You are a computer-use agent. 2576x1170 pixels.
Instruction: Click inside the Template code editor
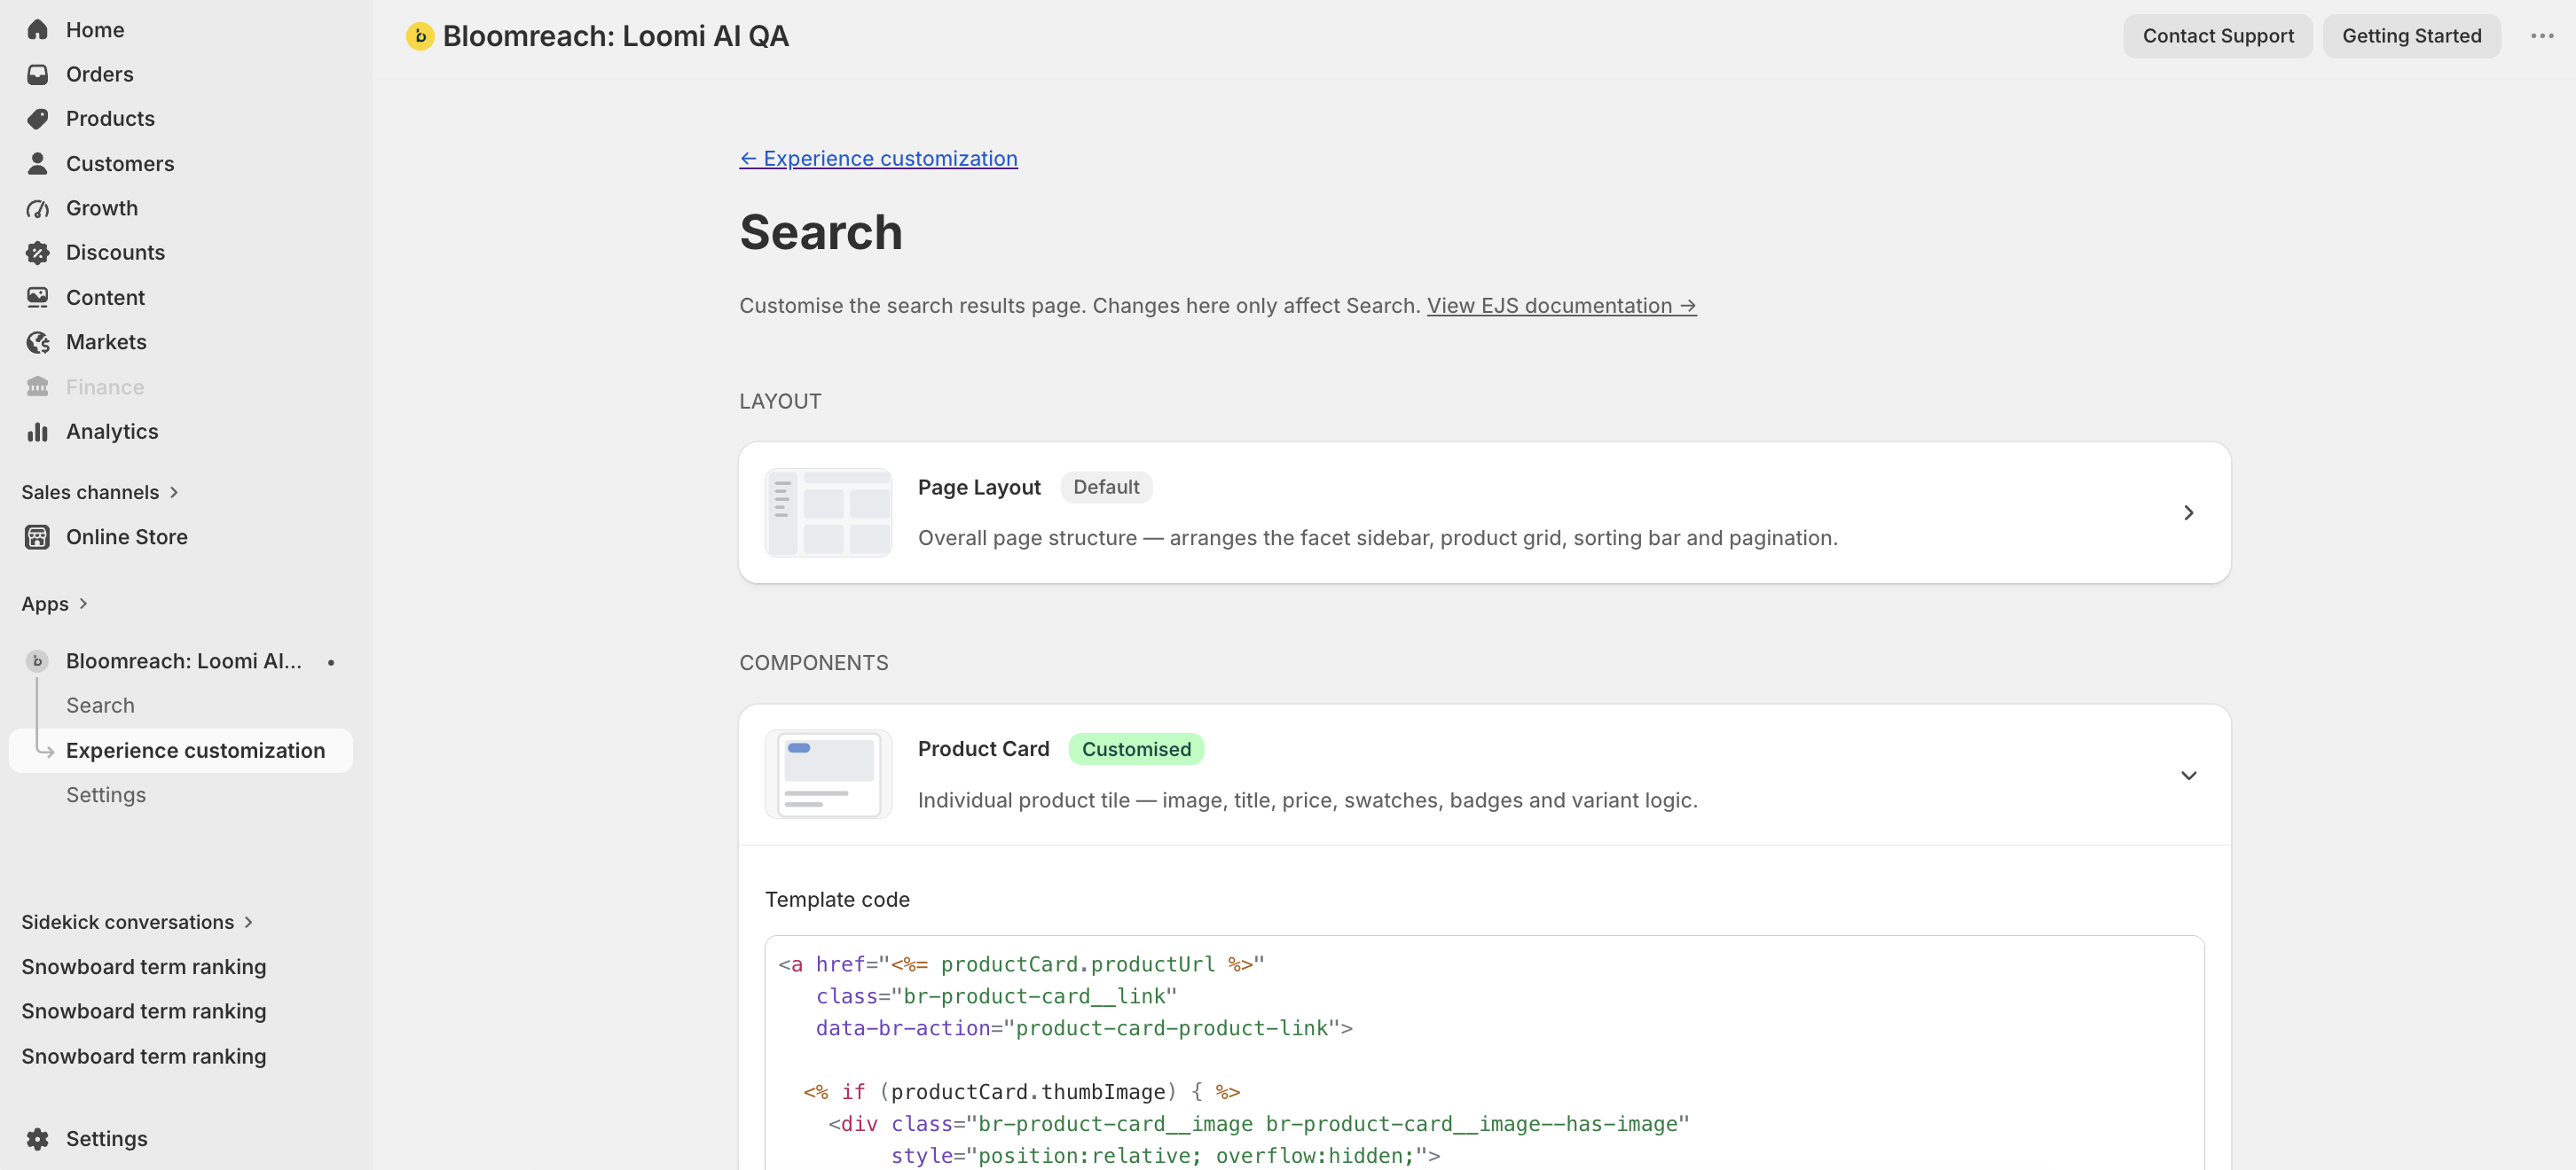click(1484, 1053)
